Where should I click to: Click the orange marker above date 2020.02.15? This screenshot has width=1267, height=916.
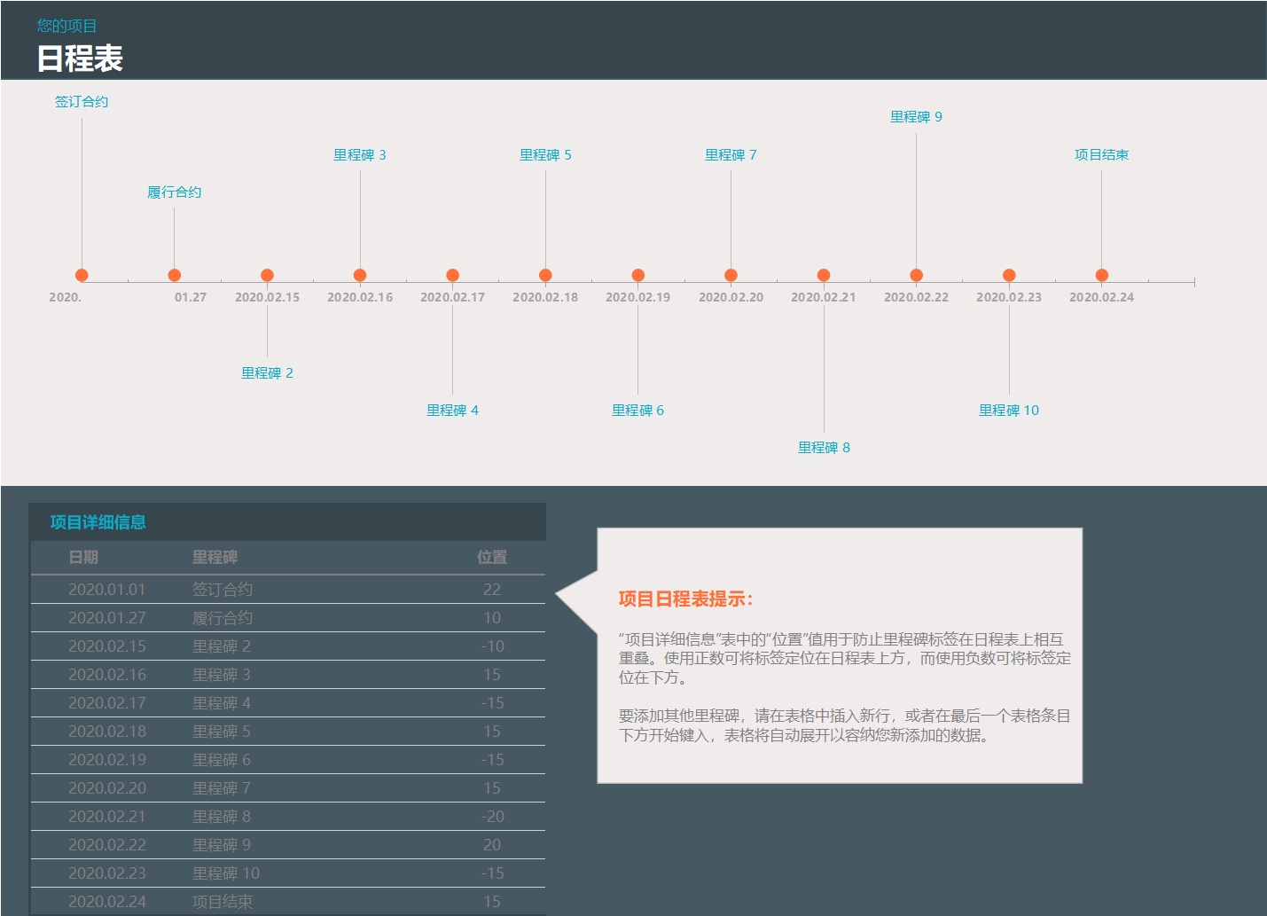(267, 275)
